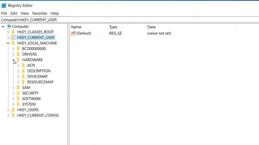Select the SECURITY key label
This screenshot has height=145, width=259.
(30, 93)
